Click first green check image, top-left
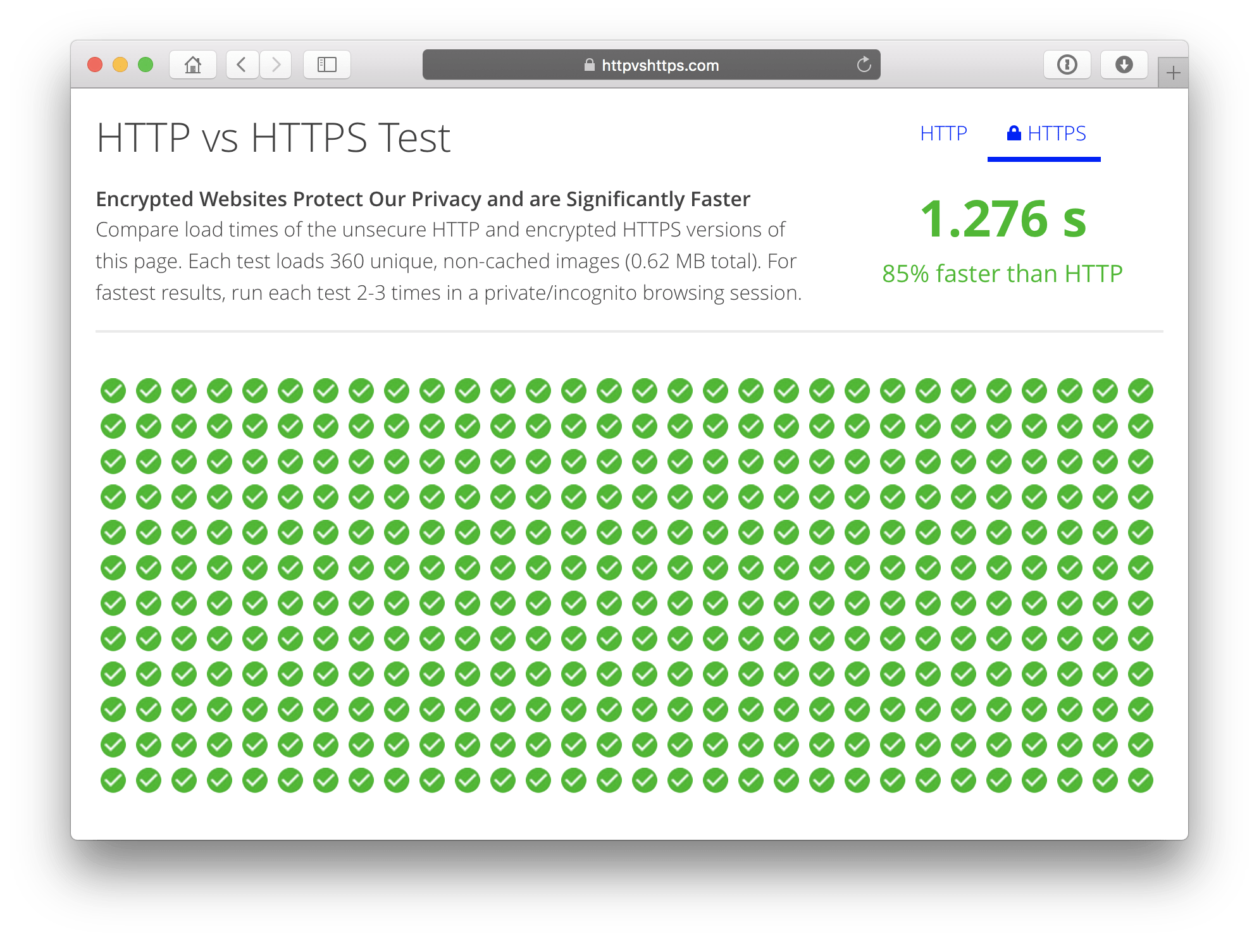The height and width of the screenshot is (941, 1259). pyautogui.click(x=113, y=391)
